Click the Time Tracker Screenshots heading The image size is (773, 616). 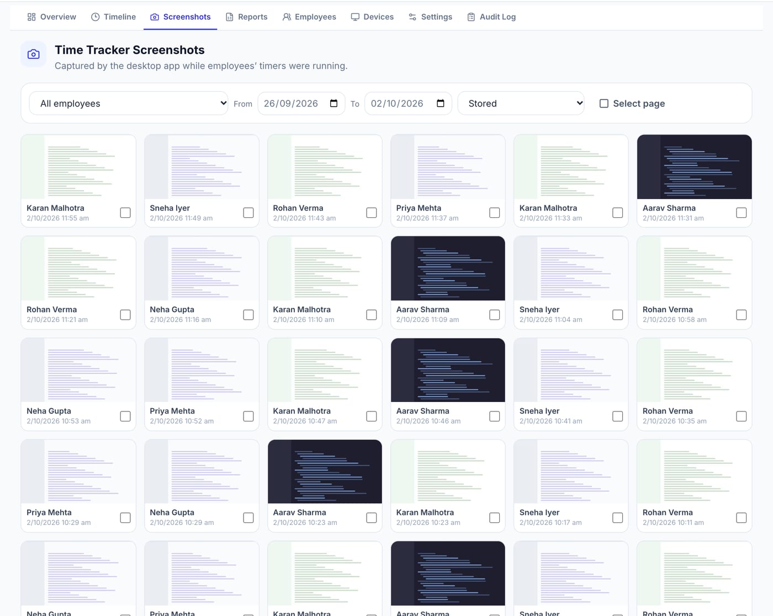(130, 50)
